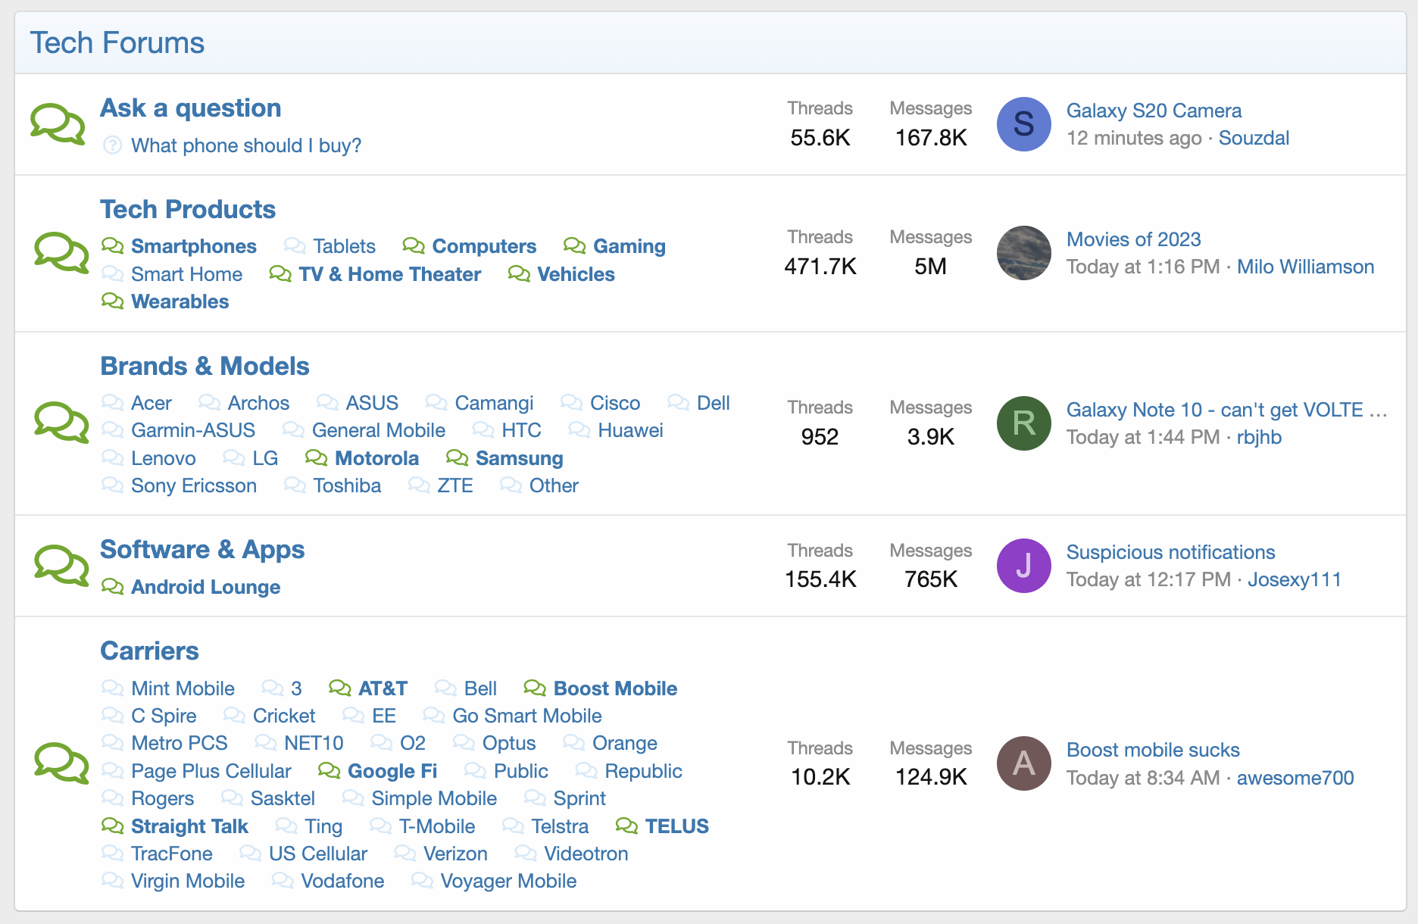Click the Carriers forum chat icon
1418x924 pixels.
(61, 763)
